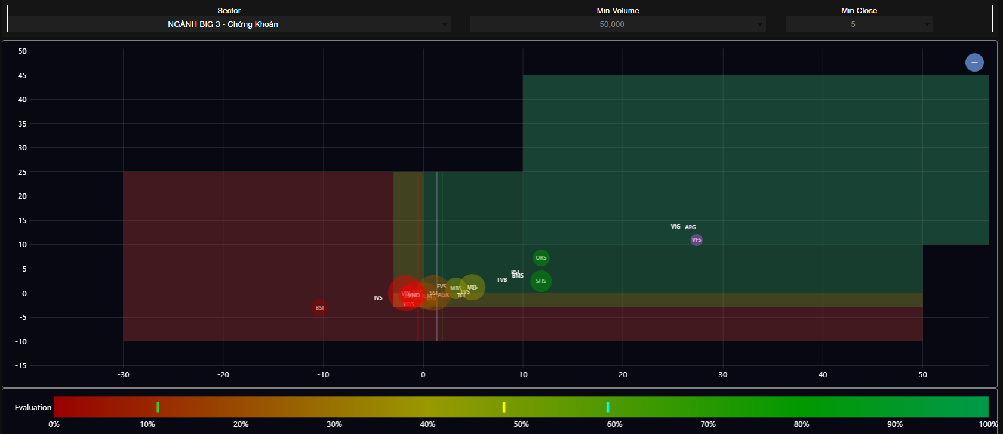Open the Min Close dropdown
Image resolution: width=1003 pixels, height=434 pixels.
point(859,24)
